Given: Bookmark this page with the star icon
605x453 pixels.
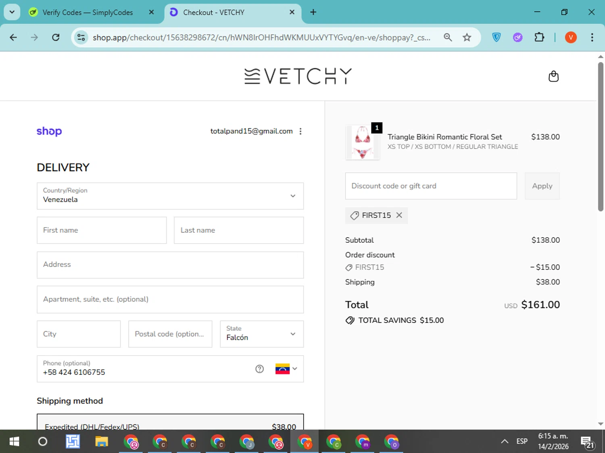Looking at the screenshot, I should (467, 37).
